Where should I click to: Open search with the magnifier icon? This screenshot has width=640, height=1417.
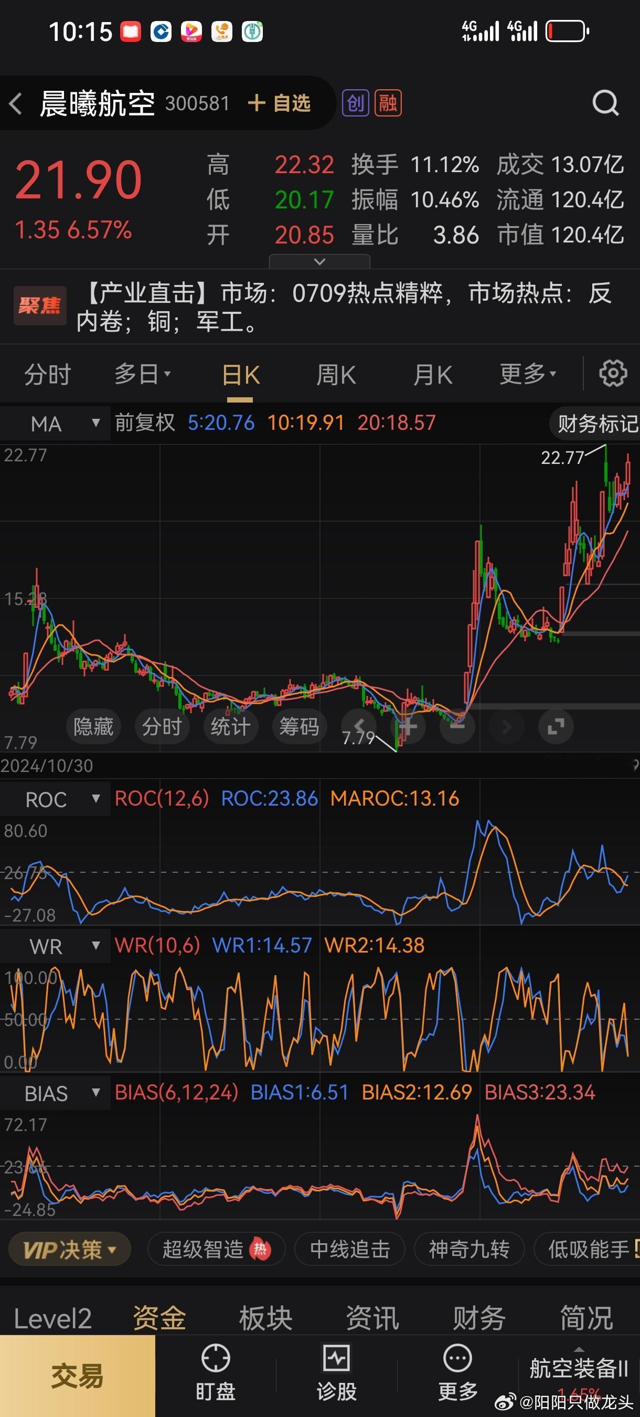(x=605, y=103)
